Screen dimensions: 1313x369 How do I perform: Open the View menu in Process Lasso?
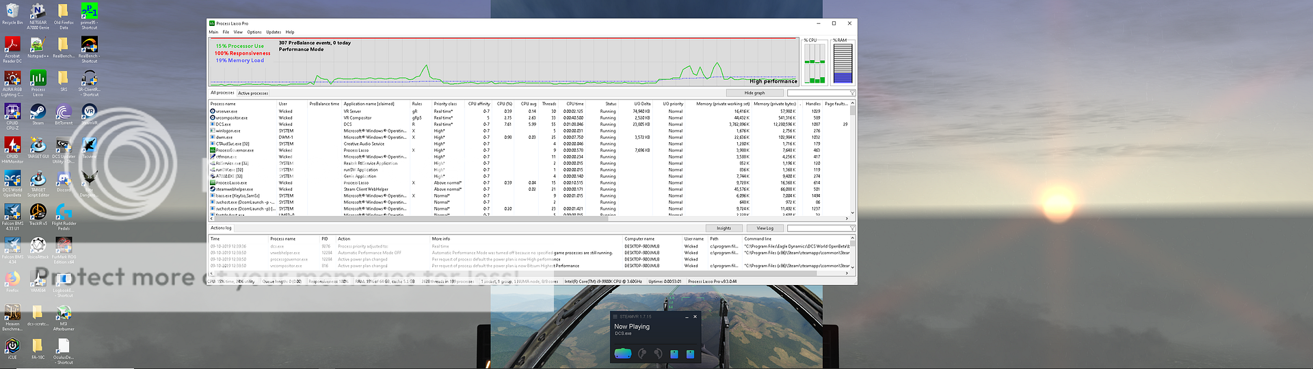[238, 32]
